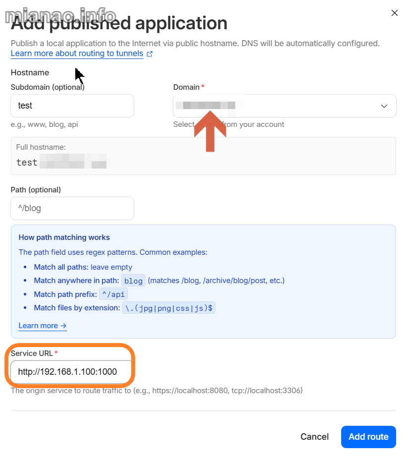Click the ^/api path prefix example
Screen dimensions: 409x462
click(x=113, y=294)
